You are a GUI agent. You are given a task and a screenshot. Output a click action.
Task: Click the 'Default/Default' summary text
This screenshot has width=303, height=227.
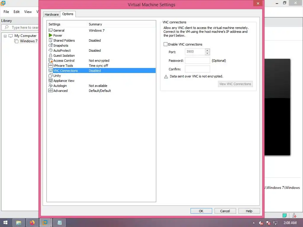[100, 91]
